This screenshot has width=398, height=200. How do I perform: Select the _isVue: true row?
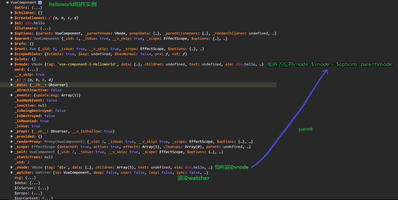point(27,126)
